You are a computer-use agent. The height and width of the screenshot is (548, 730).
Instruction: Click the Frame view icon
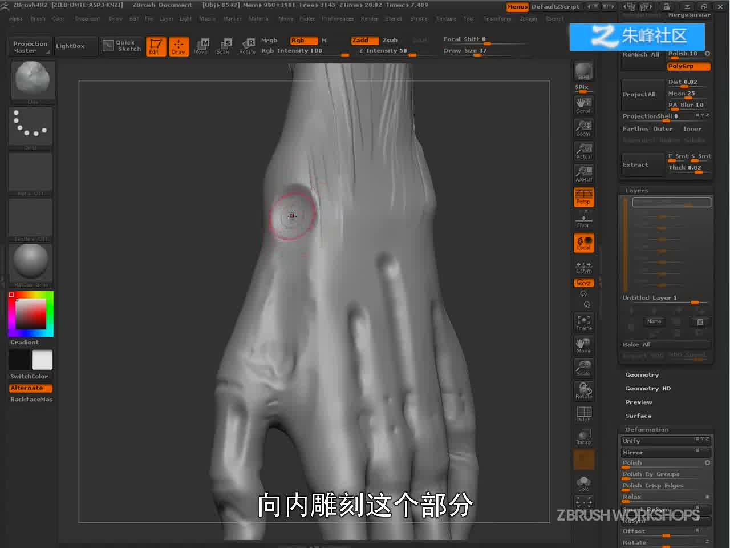583,323
